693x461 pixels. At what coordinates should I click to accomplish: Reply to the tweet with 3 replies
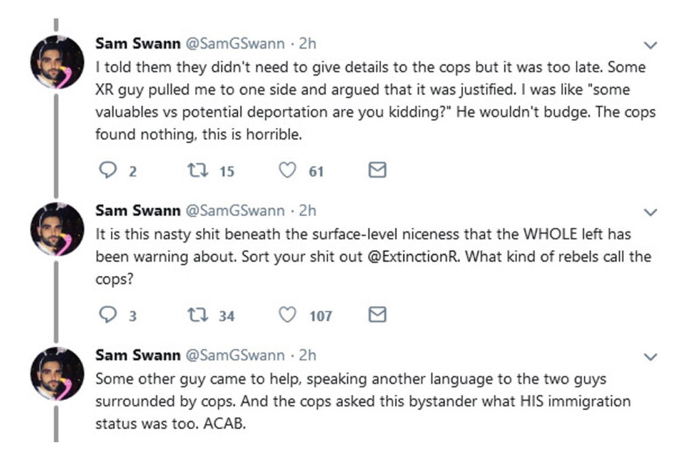[x=108, y=314]
